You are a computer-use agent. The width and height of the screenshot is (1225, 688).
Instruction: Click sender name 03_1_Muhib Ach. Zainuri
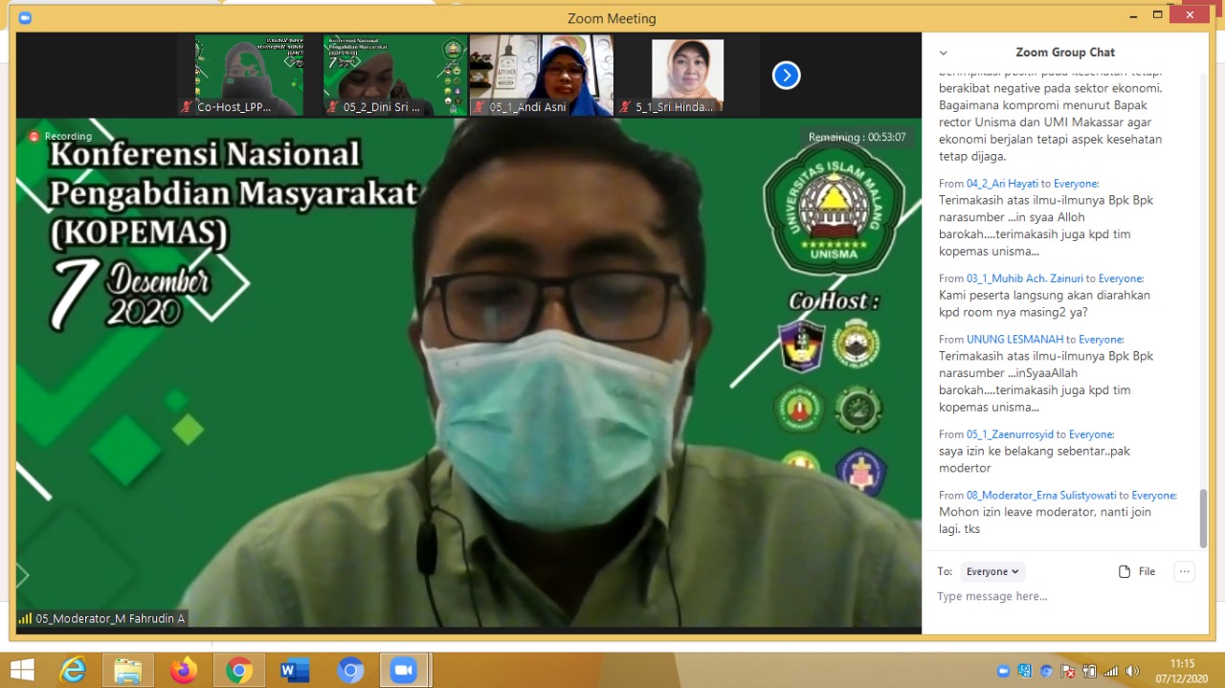[x=1025, y=278]
